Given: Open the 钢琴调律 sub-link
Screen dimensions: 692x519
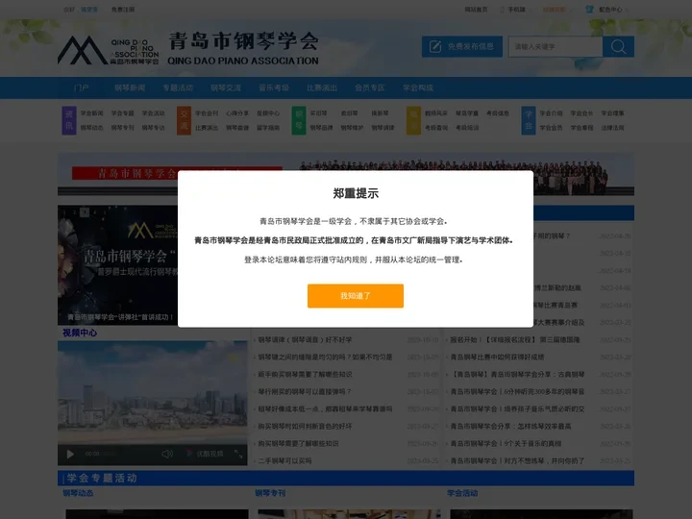Looking at the screenshot, I should click(383, 128).
